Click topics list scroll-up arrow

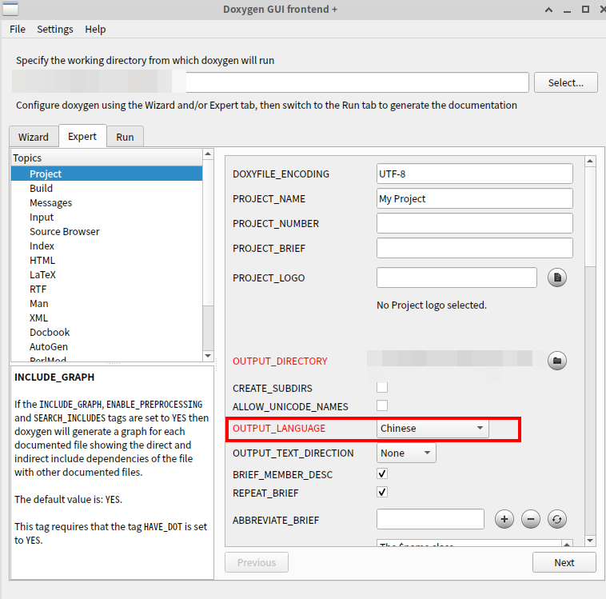pyautogui.click(x=208, y=154)
